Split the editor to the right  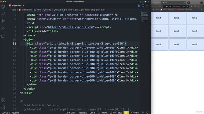pos(143,6)
